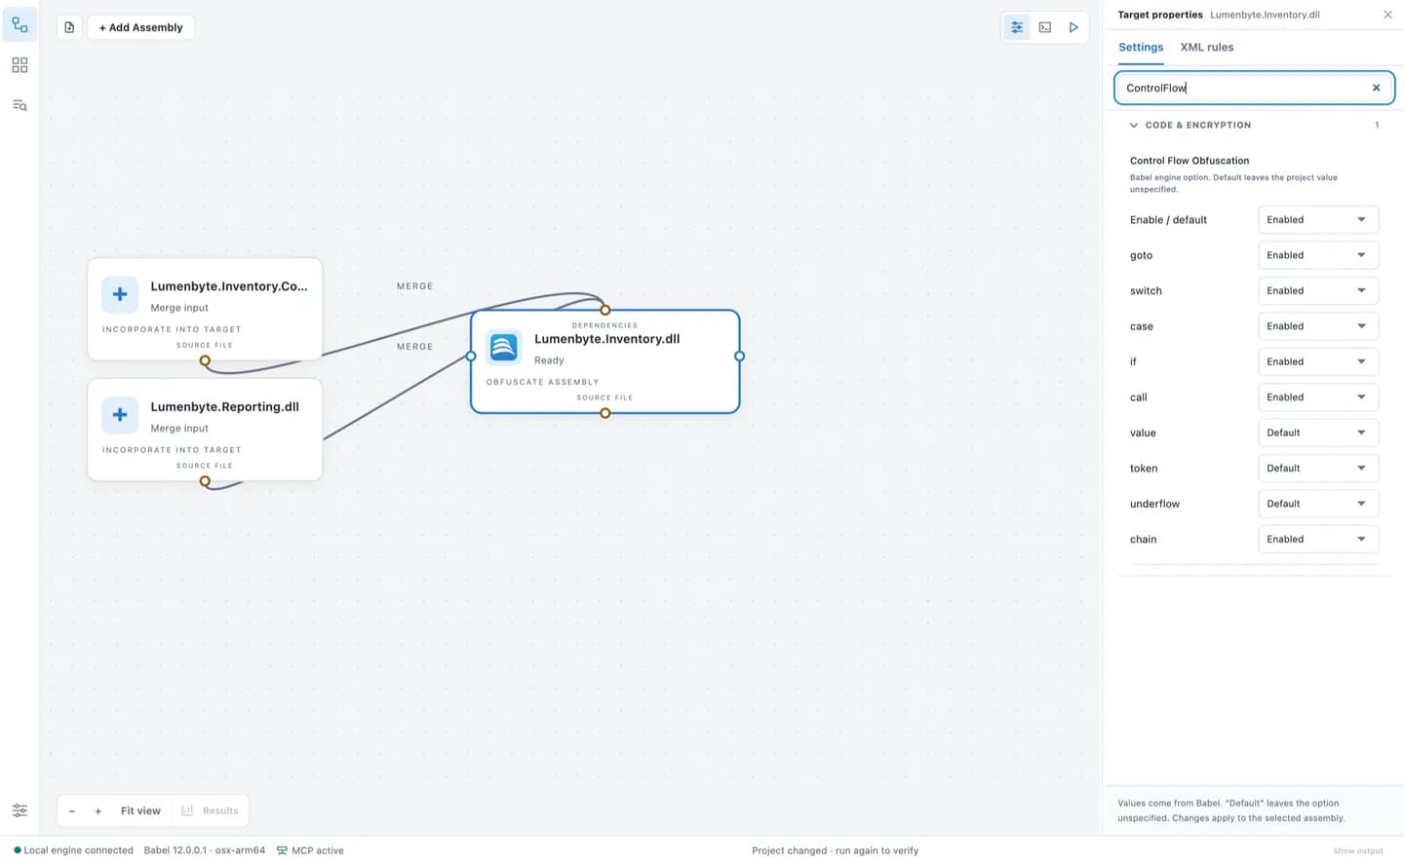Click the Babel 12.0.0.1 · osx-arm64 text
Image resolution: width=1404 pixels, height=865 pixels.
point(205,850)
